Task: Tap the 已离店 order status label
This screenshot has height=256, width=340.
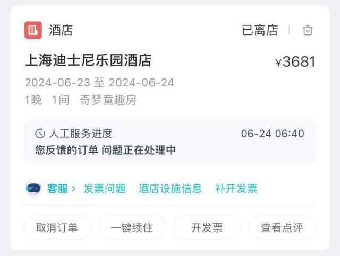Action: coord(260,30)
